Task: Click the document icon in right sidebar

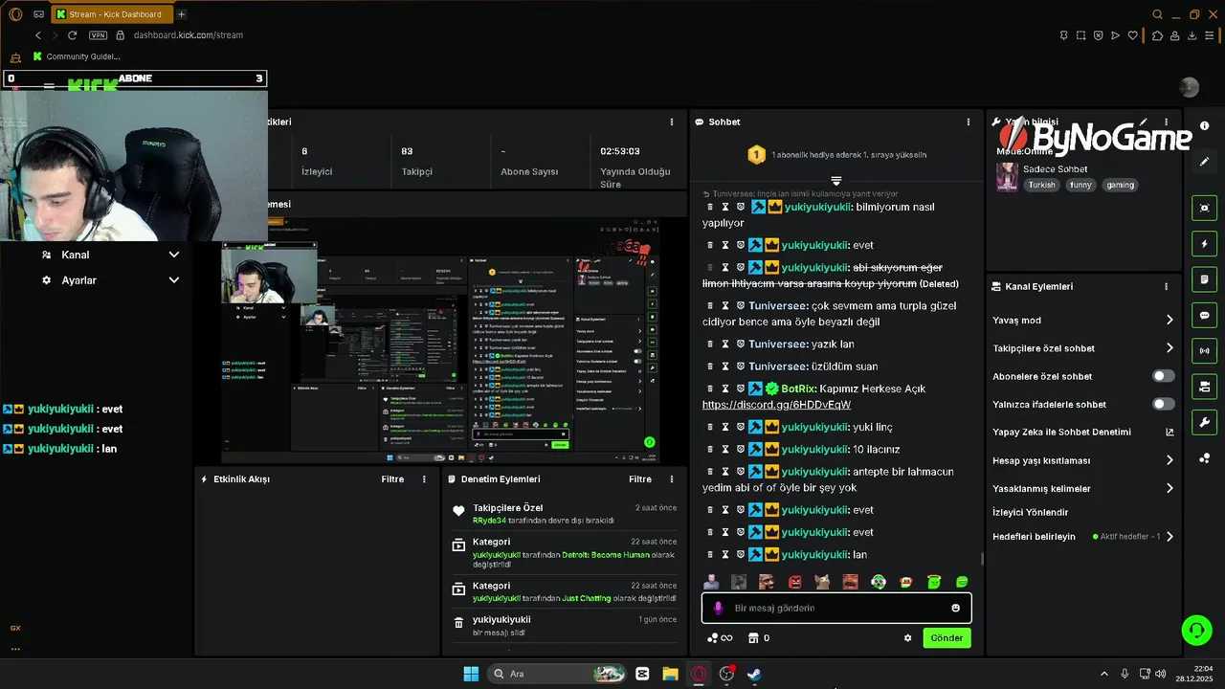Action: click(x=1204, y=279)
